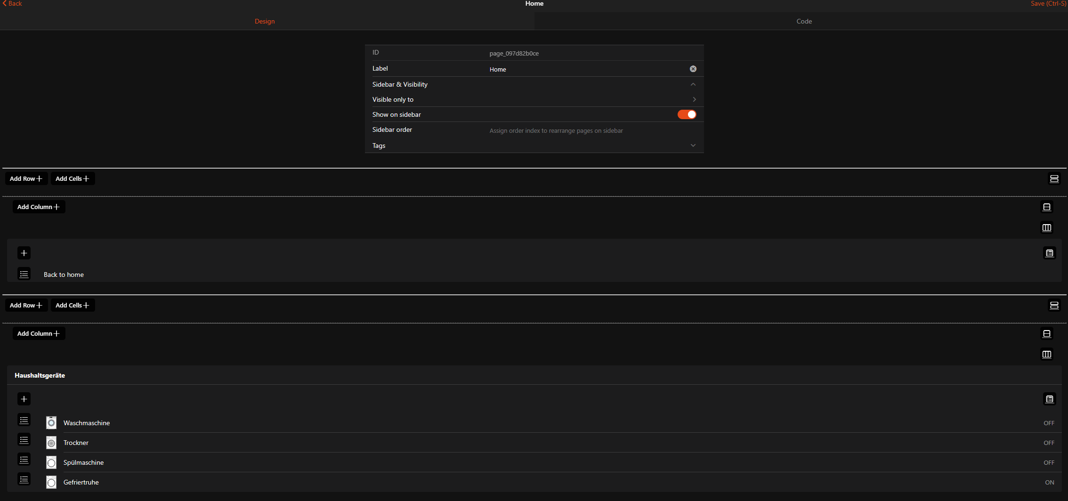Click Gefriertruhe ON state
This screenshot has height=501, width=1068.
[x=1050, y=482]
